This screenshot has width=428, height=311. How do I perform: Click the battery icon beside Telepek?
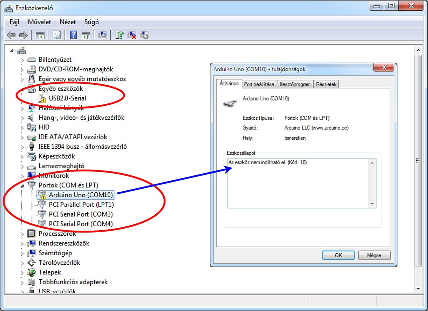tap(31, 272)
